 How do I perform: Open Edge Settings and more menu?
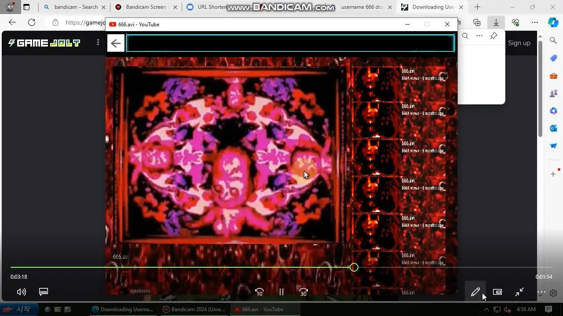click(x=535, y=22)
